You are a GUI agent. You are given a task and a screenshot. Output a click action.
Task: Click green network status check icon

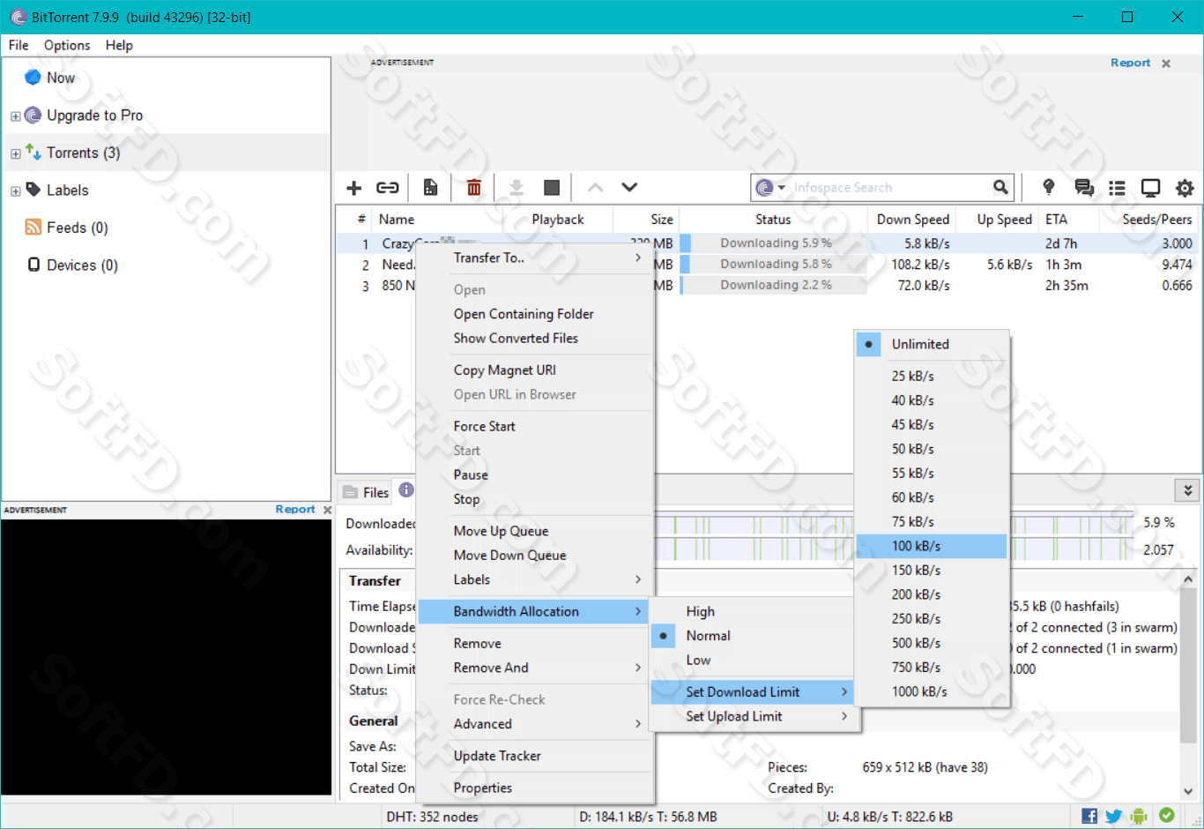tap(1167, 816)
